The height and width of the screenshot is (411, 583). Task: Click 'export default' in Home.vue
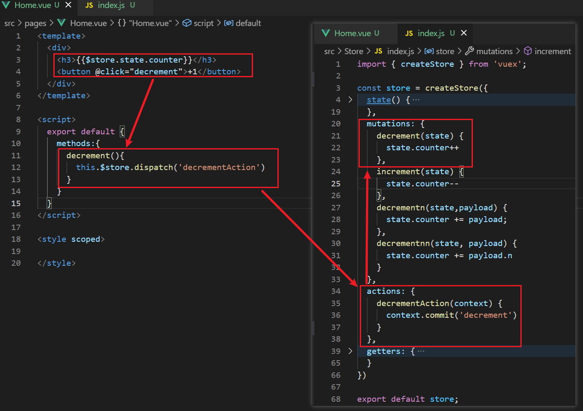(x=81, y=132)
